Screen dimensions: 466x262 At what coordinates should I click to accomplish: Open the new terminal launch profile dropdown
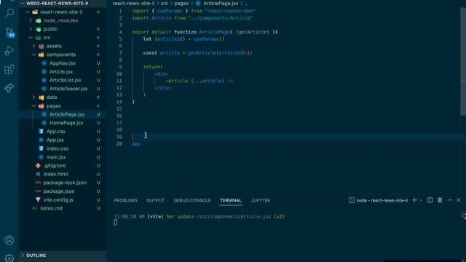pyautogui.click(x=421, y=201)
